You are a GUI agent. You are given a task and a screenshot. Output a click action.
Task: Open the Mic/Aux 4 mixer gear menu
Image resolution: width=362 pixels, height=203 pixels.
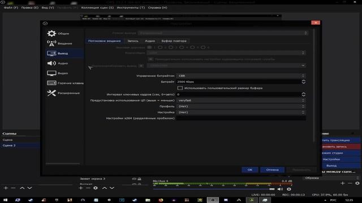[x=289, y=189]
